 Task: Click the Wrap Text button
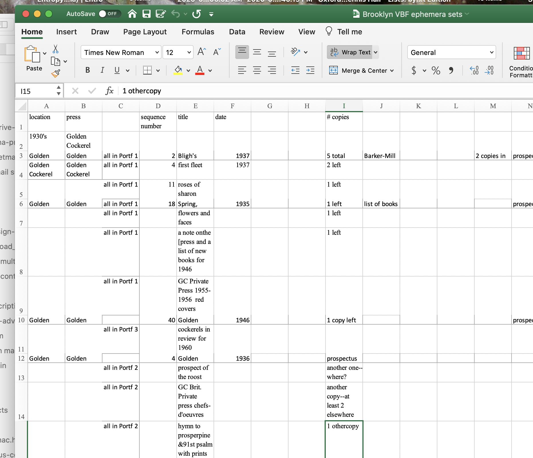tap(350, 52)
